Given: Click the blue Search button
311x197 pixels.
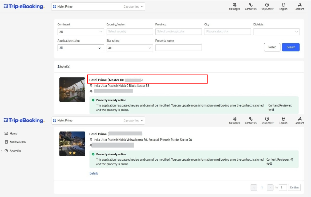Looking at the screenshot, I should (x=291, y=47).
